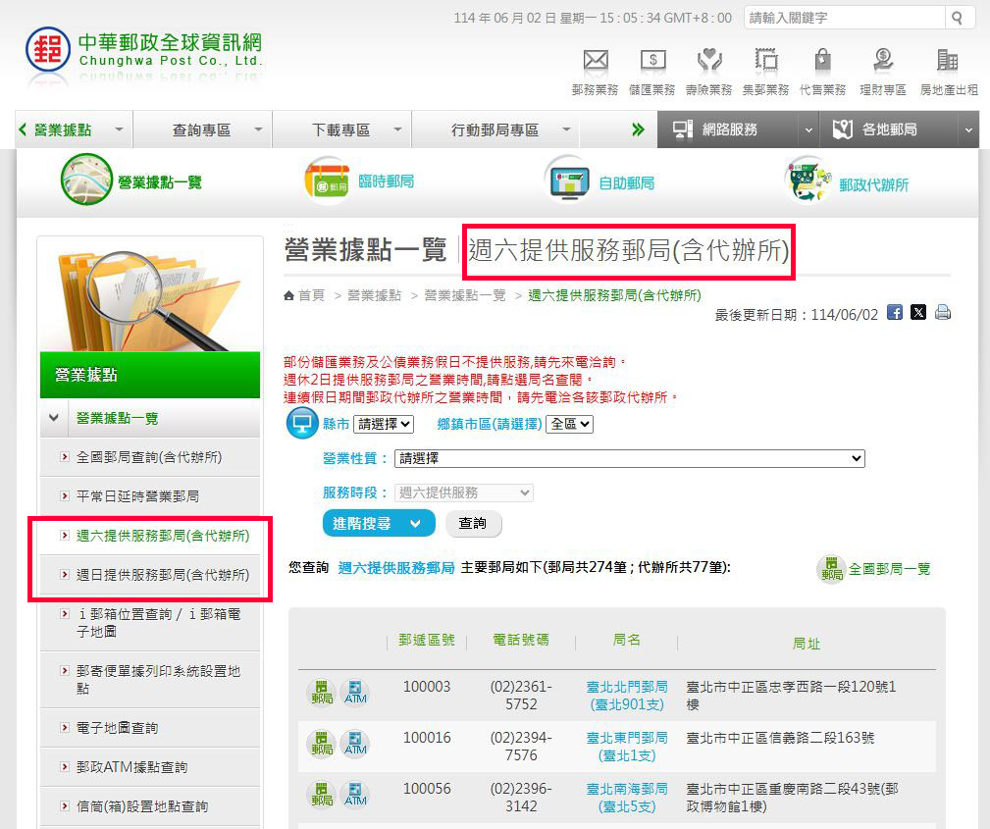This screenshot has width=990, height=829.
Task: Open the 鄉鎮市區 全區 dropdown
Action: (569, 424)
